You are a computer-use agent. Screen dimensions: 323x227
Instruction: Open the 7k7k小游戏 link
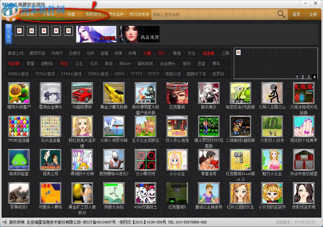45,74
